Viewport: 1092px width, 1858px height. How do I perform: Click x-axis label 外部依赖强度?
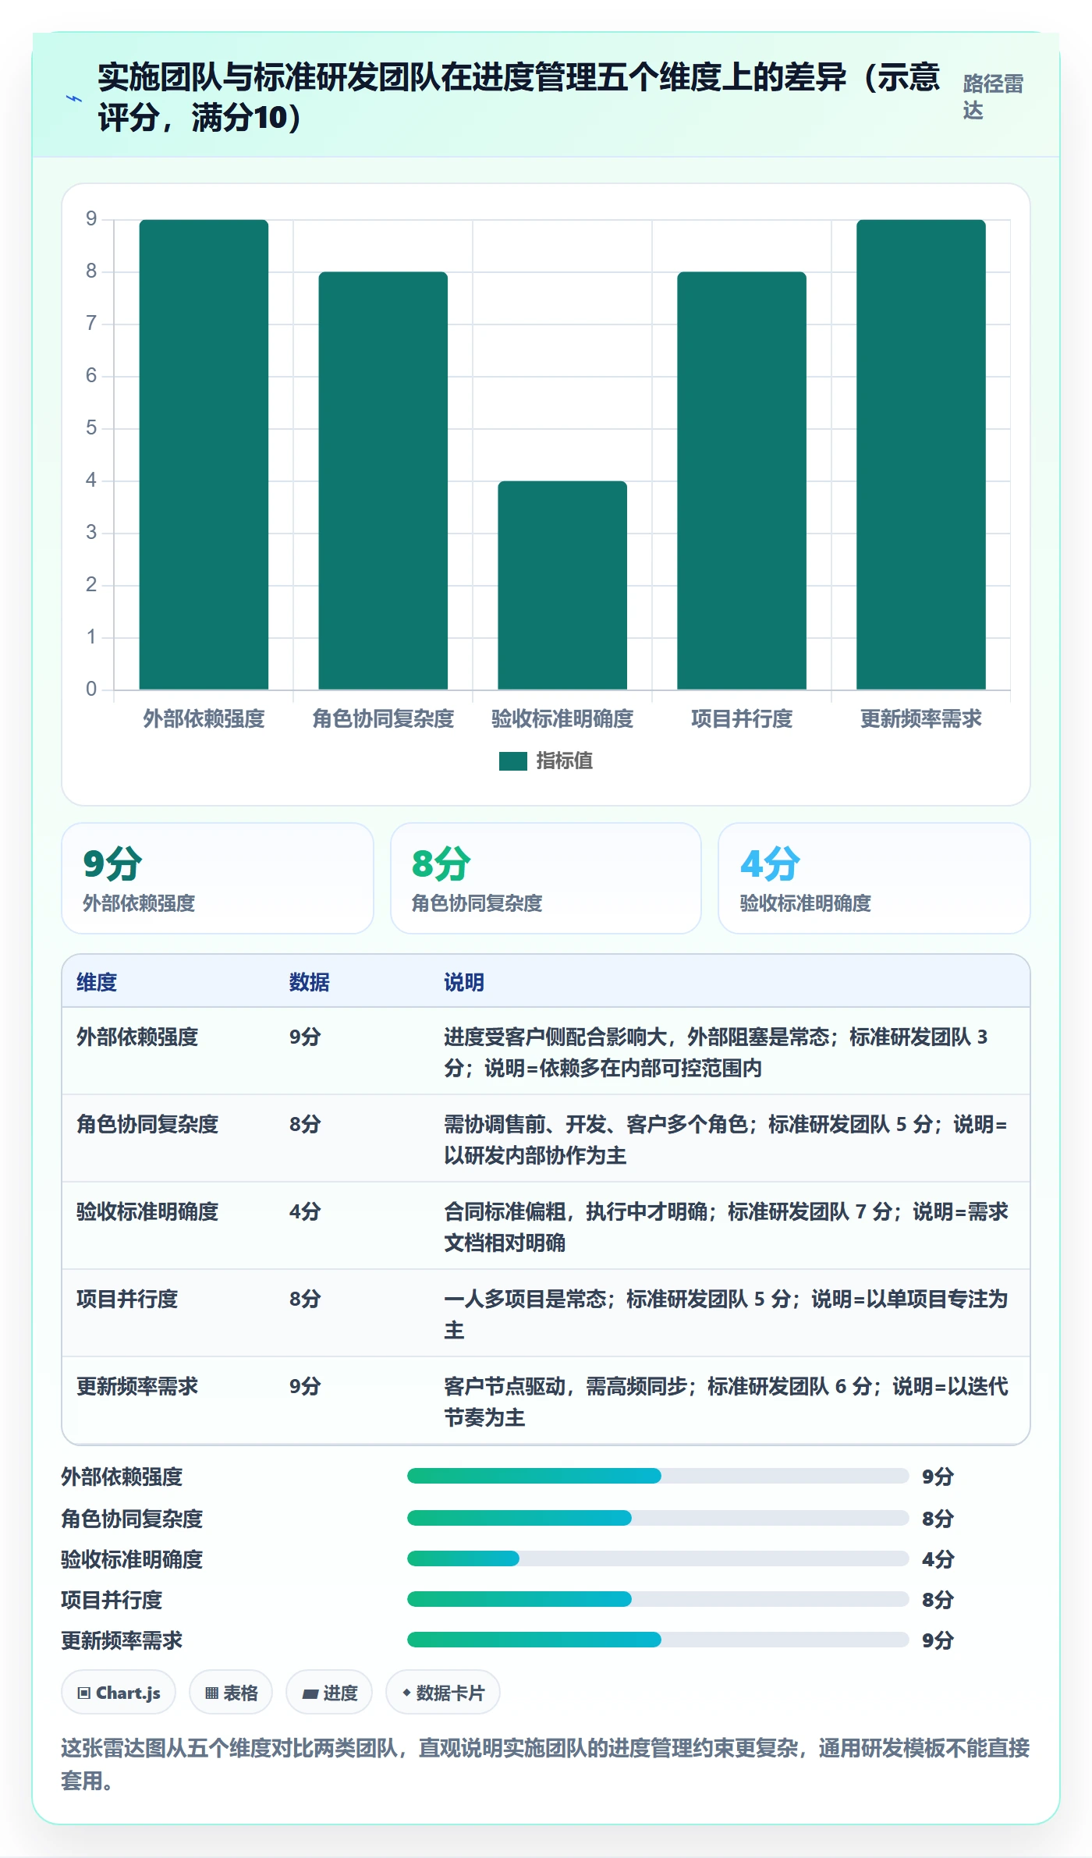point(204,719)
